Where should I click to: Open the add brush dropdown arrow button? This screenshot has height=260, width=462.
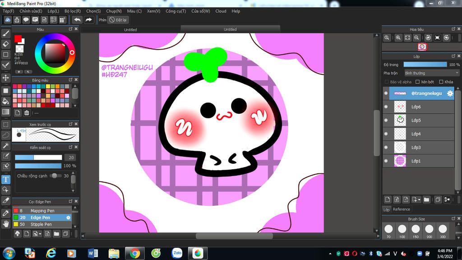(x=37, y=234)
